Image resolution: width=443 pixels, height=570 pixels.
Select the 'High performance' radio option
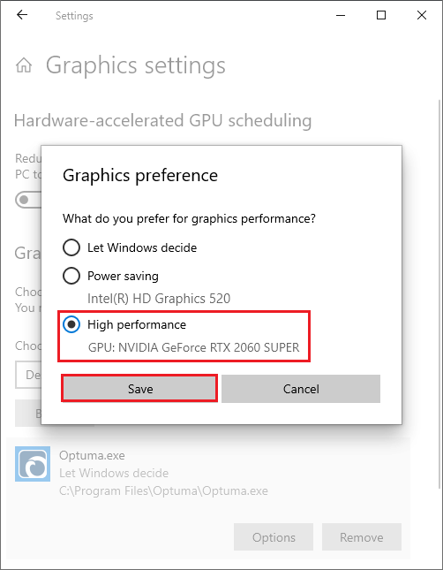(71, 324)
